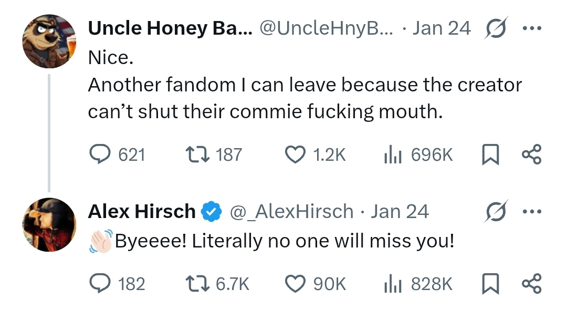This screenshot has width=567, height=310.
Task: Bookmark Alex Hirsch's reply
Action: (x=489, y=284)
